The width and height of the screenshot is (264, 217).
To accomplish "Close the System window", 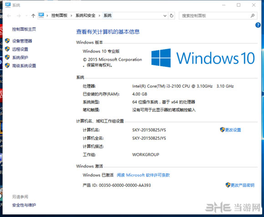I will point(254,5).
